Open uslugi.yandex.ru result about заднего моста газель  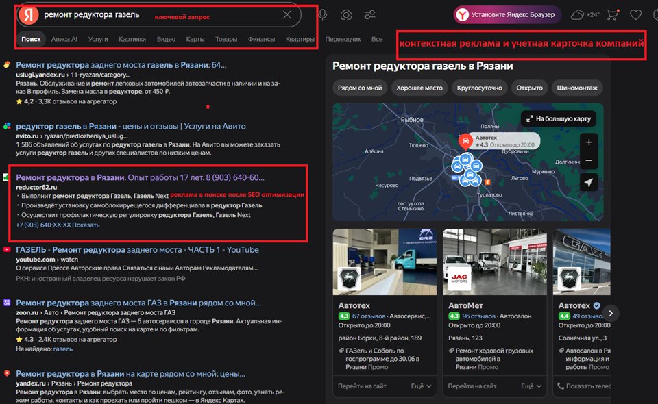pyautogui.click(x=121, y=65)
